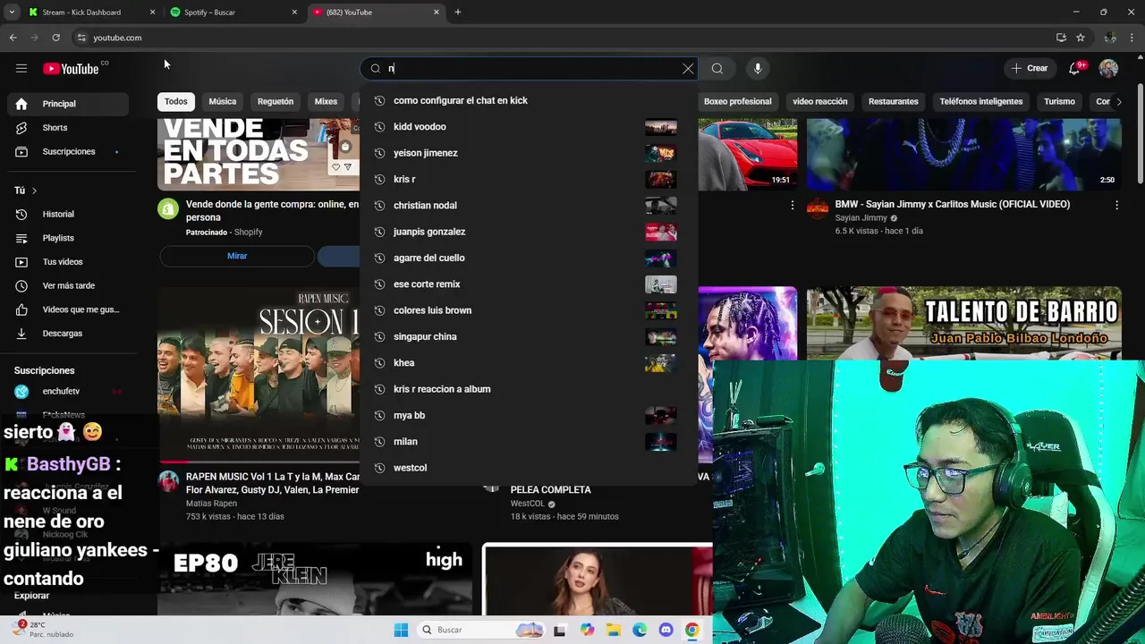The width and height of the screenshot is (1145, 644).
Task: Choose suggestion 'christian nodal'
Action: tap(529, 206)
